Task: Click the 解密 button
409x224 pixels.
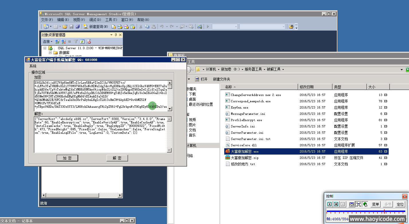Action: pyautogui.click(x=117, y=158)
